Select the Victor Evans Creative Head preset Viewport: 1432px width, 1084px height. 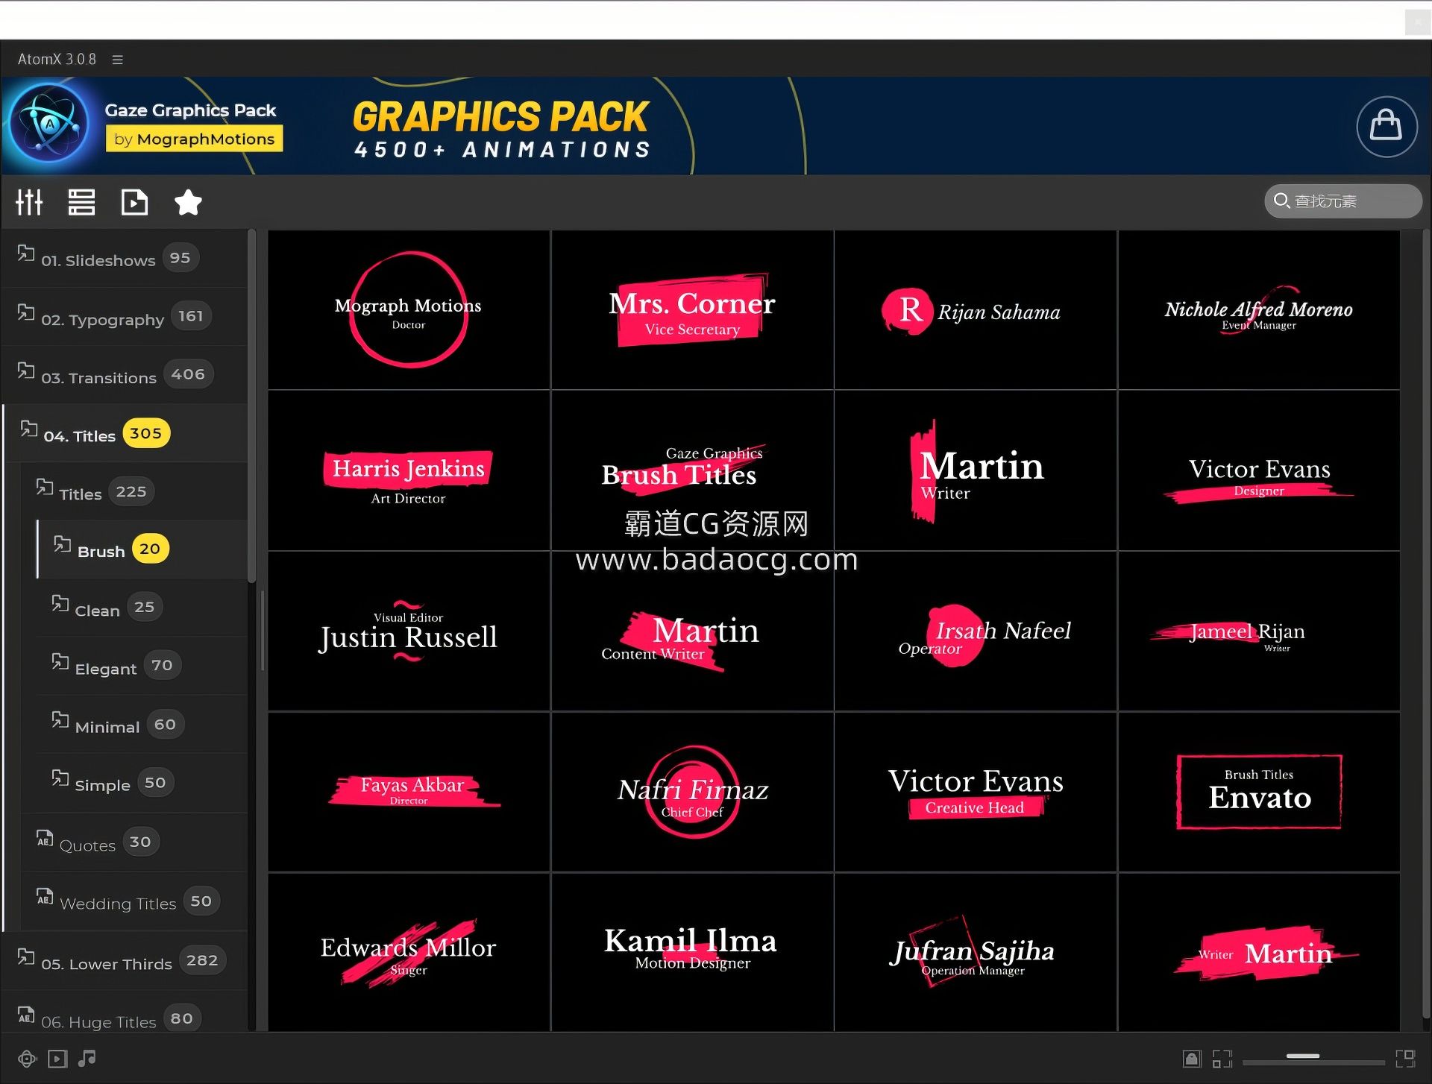click(976, 792)
